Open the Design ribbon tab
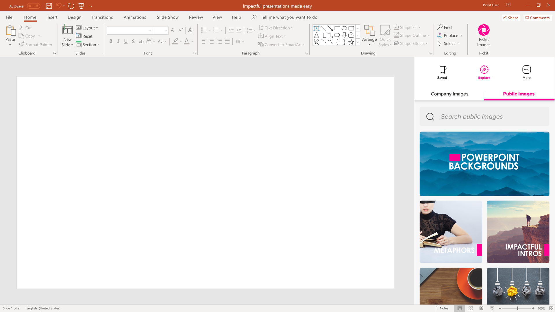Viewport: 555px width, 312px height. 75,17
